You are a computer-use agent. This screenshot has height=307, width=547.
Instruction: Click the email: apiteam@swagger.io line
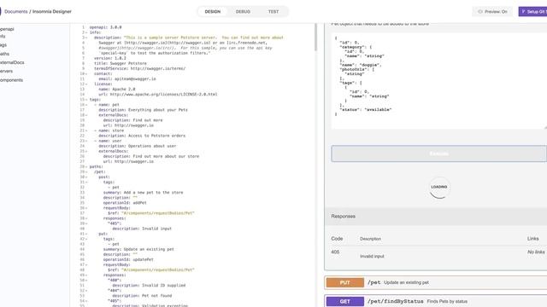click(127, 79)
